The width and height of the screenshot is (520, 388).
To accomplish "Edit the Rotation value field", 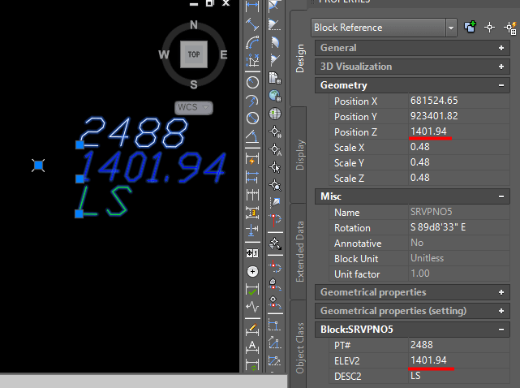I will point(458,227).
